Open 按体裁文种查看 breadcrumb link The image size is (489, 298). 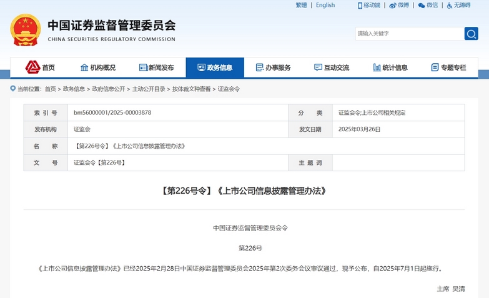[192, 89]
